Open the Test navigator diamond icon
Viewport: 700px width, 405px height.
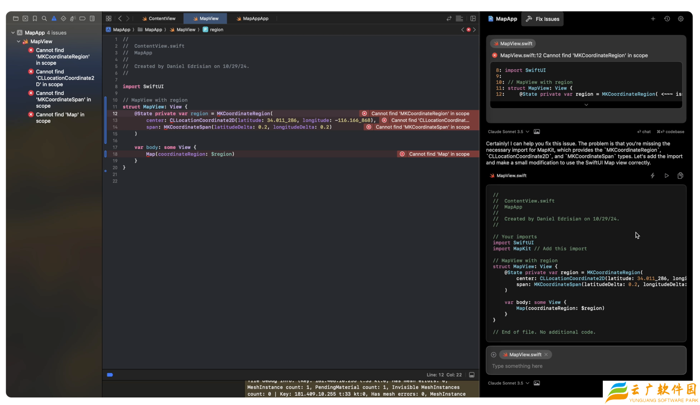pyautogui.click(x=63, y=18)
